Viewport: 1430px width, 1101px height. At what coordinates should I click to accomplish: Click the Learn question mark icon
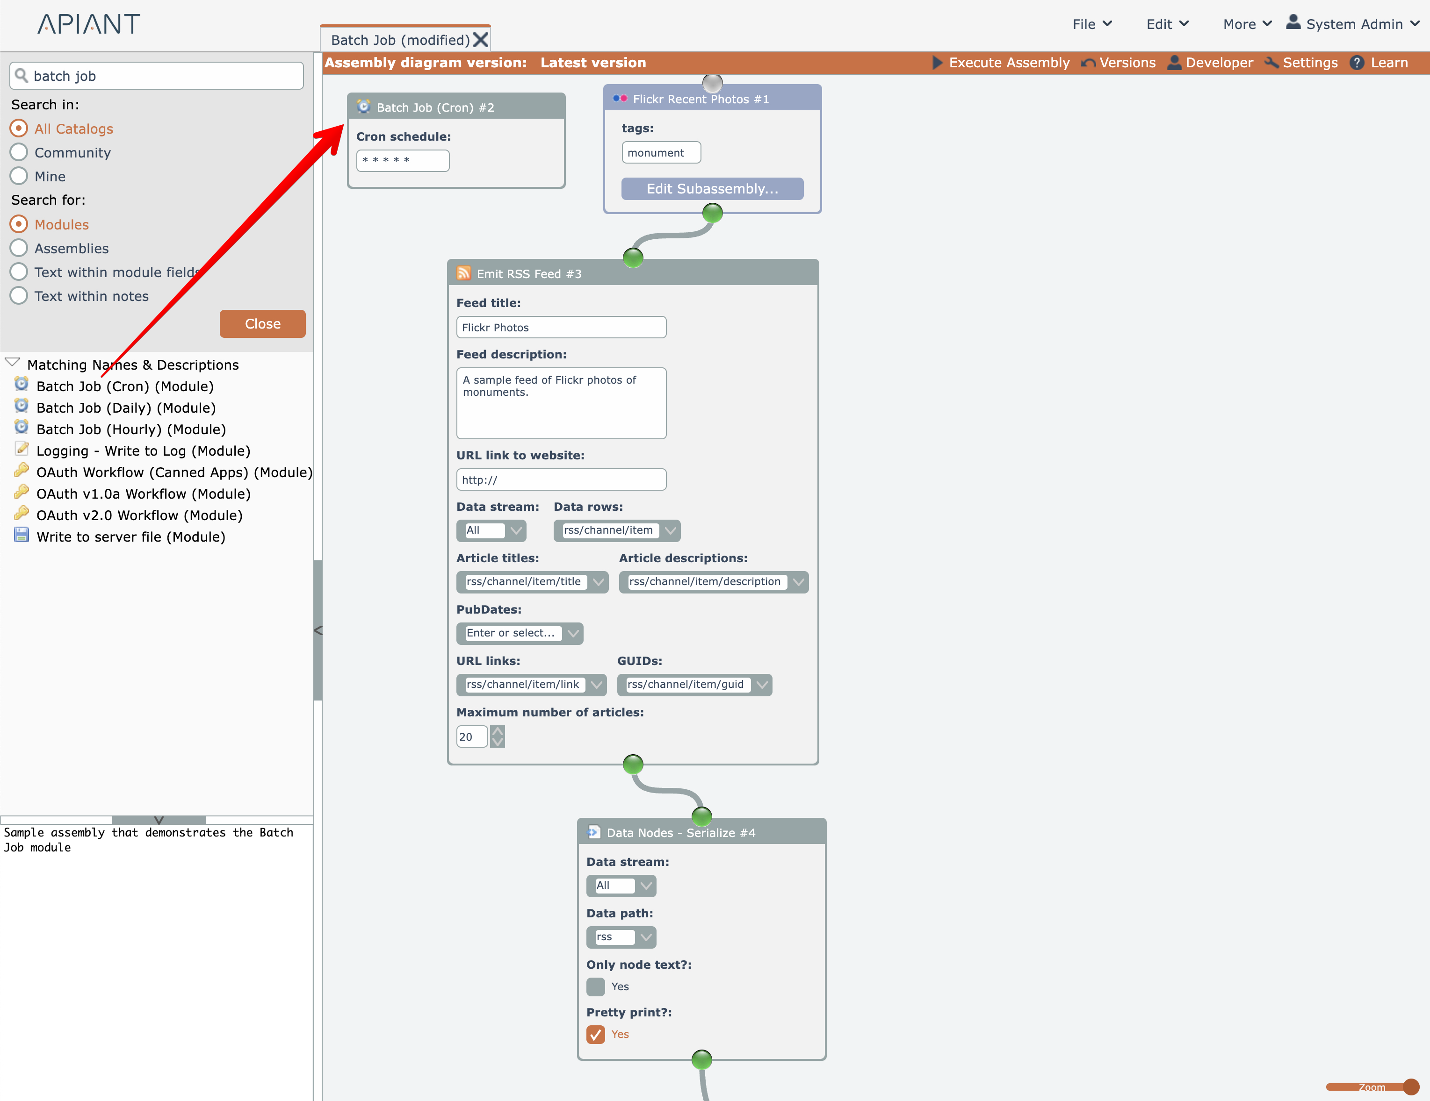click(x=1357, y=63)
